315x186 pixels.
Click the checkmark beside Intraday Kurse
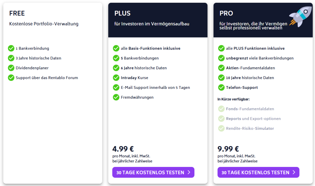tap(116, 78)
